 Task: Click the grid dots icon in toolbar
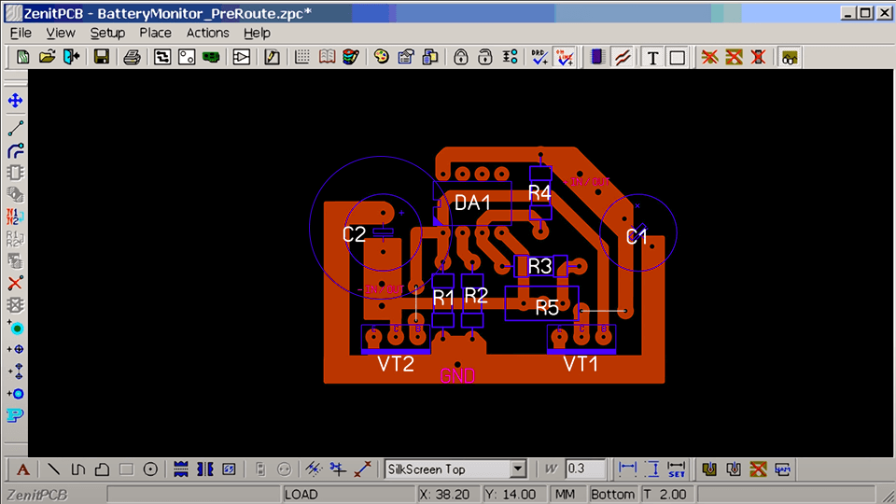(x=302, y=57)
